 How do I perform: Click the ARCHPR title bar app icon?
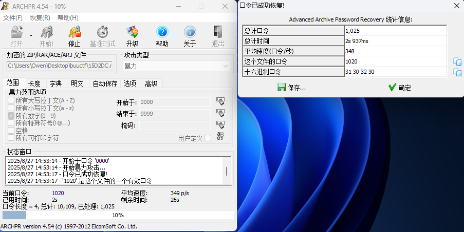(5, 6)
